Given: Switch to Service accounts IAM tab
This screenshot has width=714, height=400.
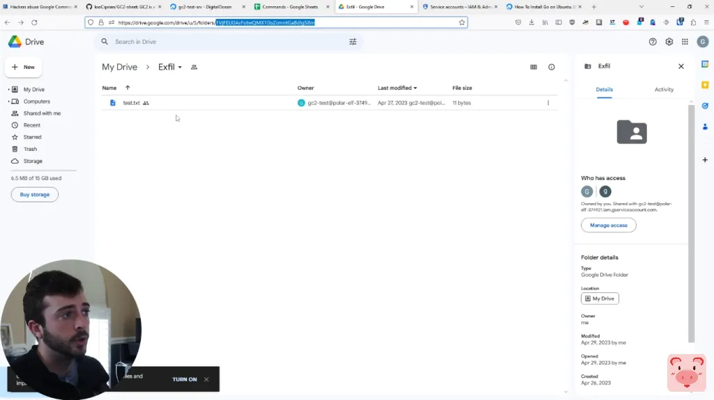Looking at the screenshot, I should tap(460, 7).
